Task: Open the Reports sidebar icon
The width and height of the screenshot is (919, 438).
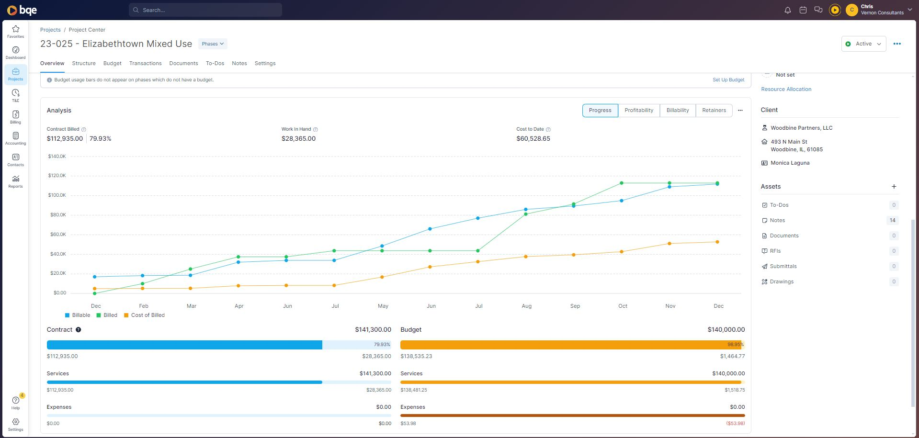Action: click(15, 181)
